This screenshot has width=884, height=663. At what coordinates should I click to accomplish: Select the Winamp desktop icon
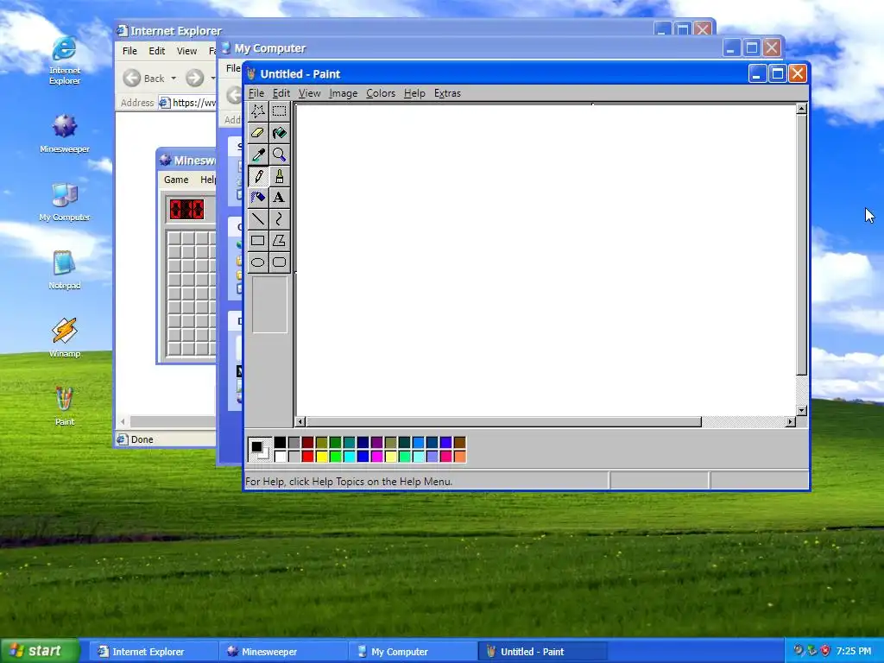[64, 338]
